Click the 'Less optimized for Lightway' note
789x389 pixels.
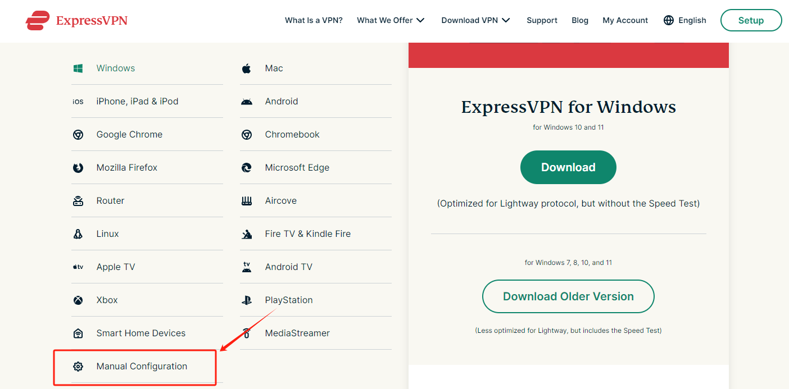click(568, 331)
